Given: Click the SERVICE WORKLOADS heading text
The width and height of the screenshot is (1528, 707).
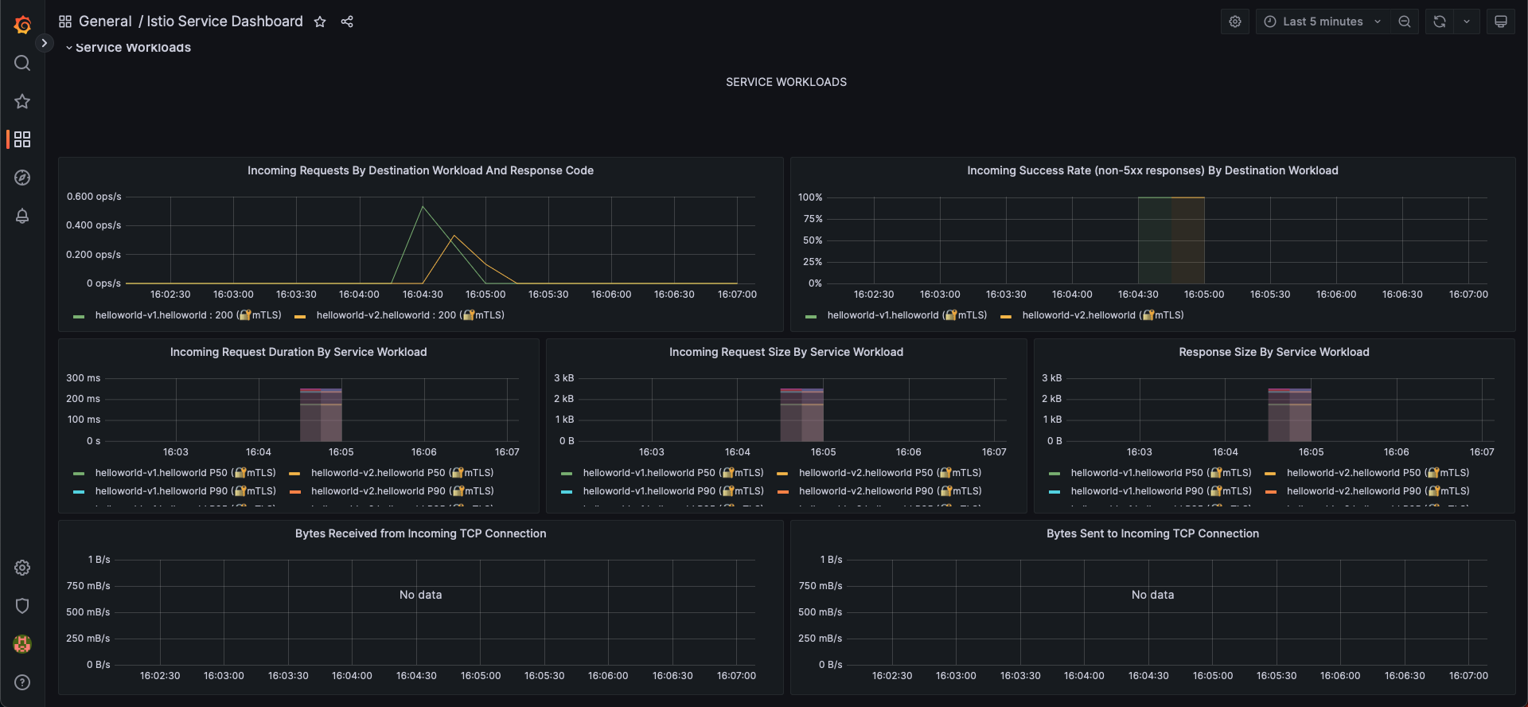Looking at the screenshot, I should click(x=786, y=82).
